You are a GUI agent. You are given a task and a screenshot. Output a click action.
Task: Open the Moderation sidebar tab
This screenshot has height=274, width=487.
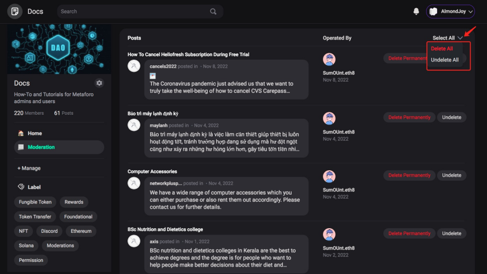click(41, 147)
